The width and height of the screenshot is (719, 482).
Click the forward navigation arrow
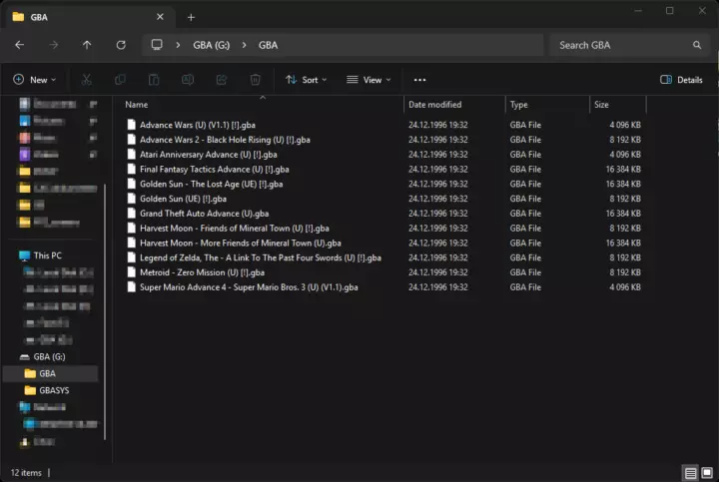(x=54, y=45)
